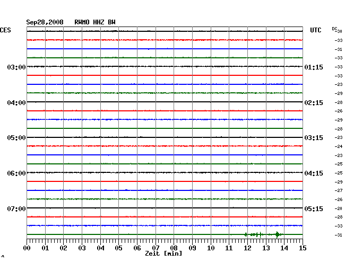Image resolution: width=345 pixels, height=262 pixels.
Task: Click minute label 00 on the axis
Action: coord(27,248)
